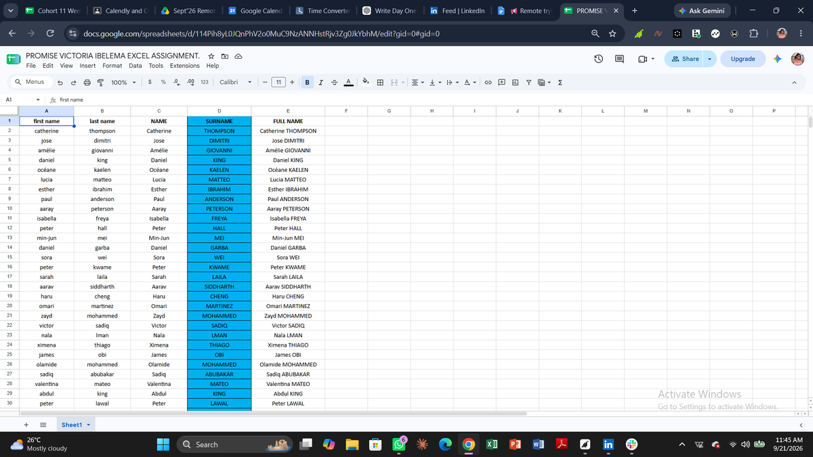
Task: Open the More formats 123 menu
Action: (205, 82)
